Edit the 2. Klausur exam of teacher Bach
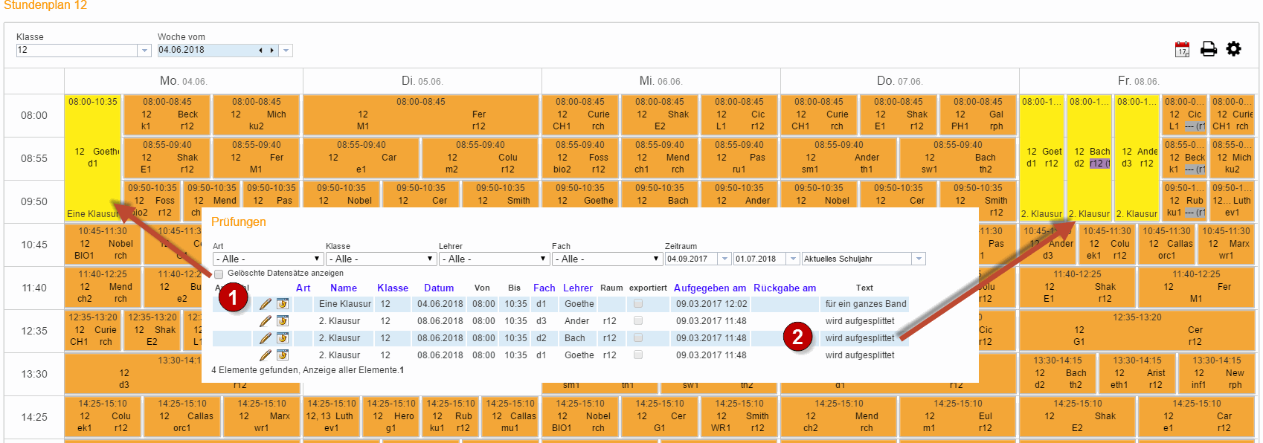 [266, 338]
